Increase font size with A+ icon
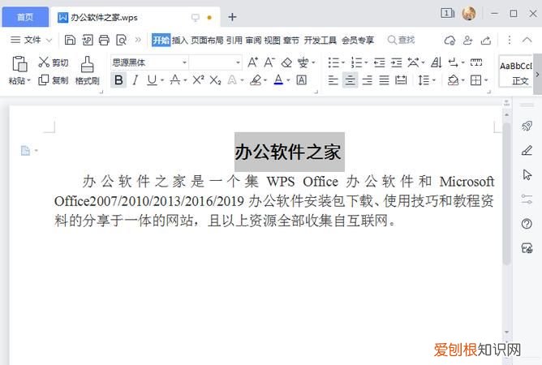Screen dimensions: 542x365 (x=252, y=62)
